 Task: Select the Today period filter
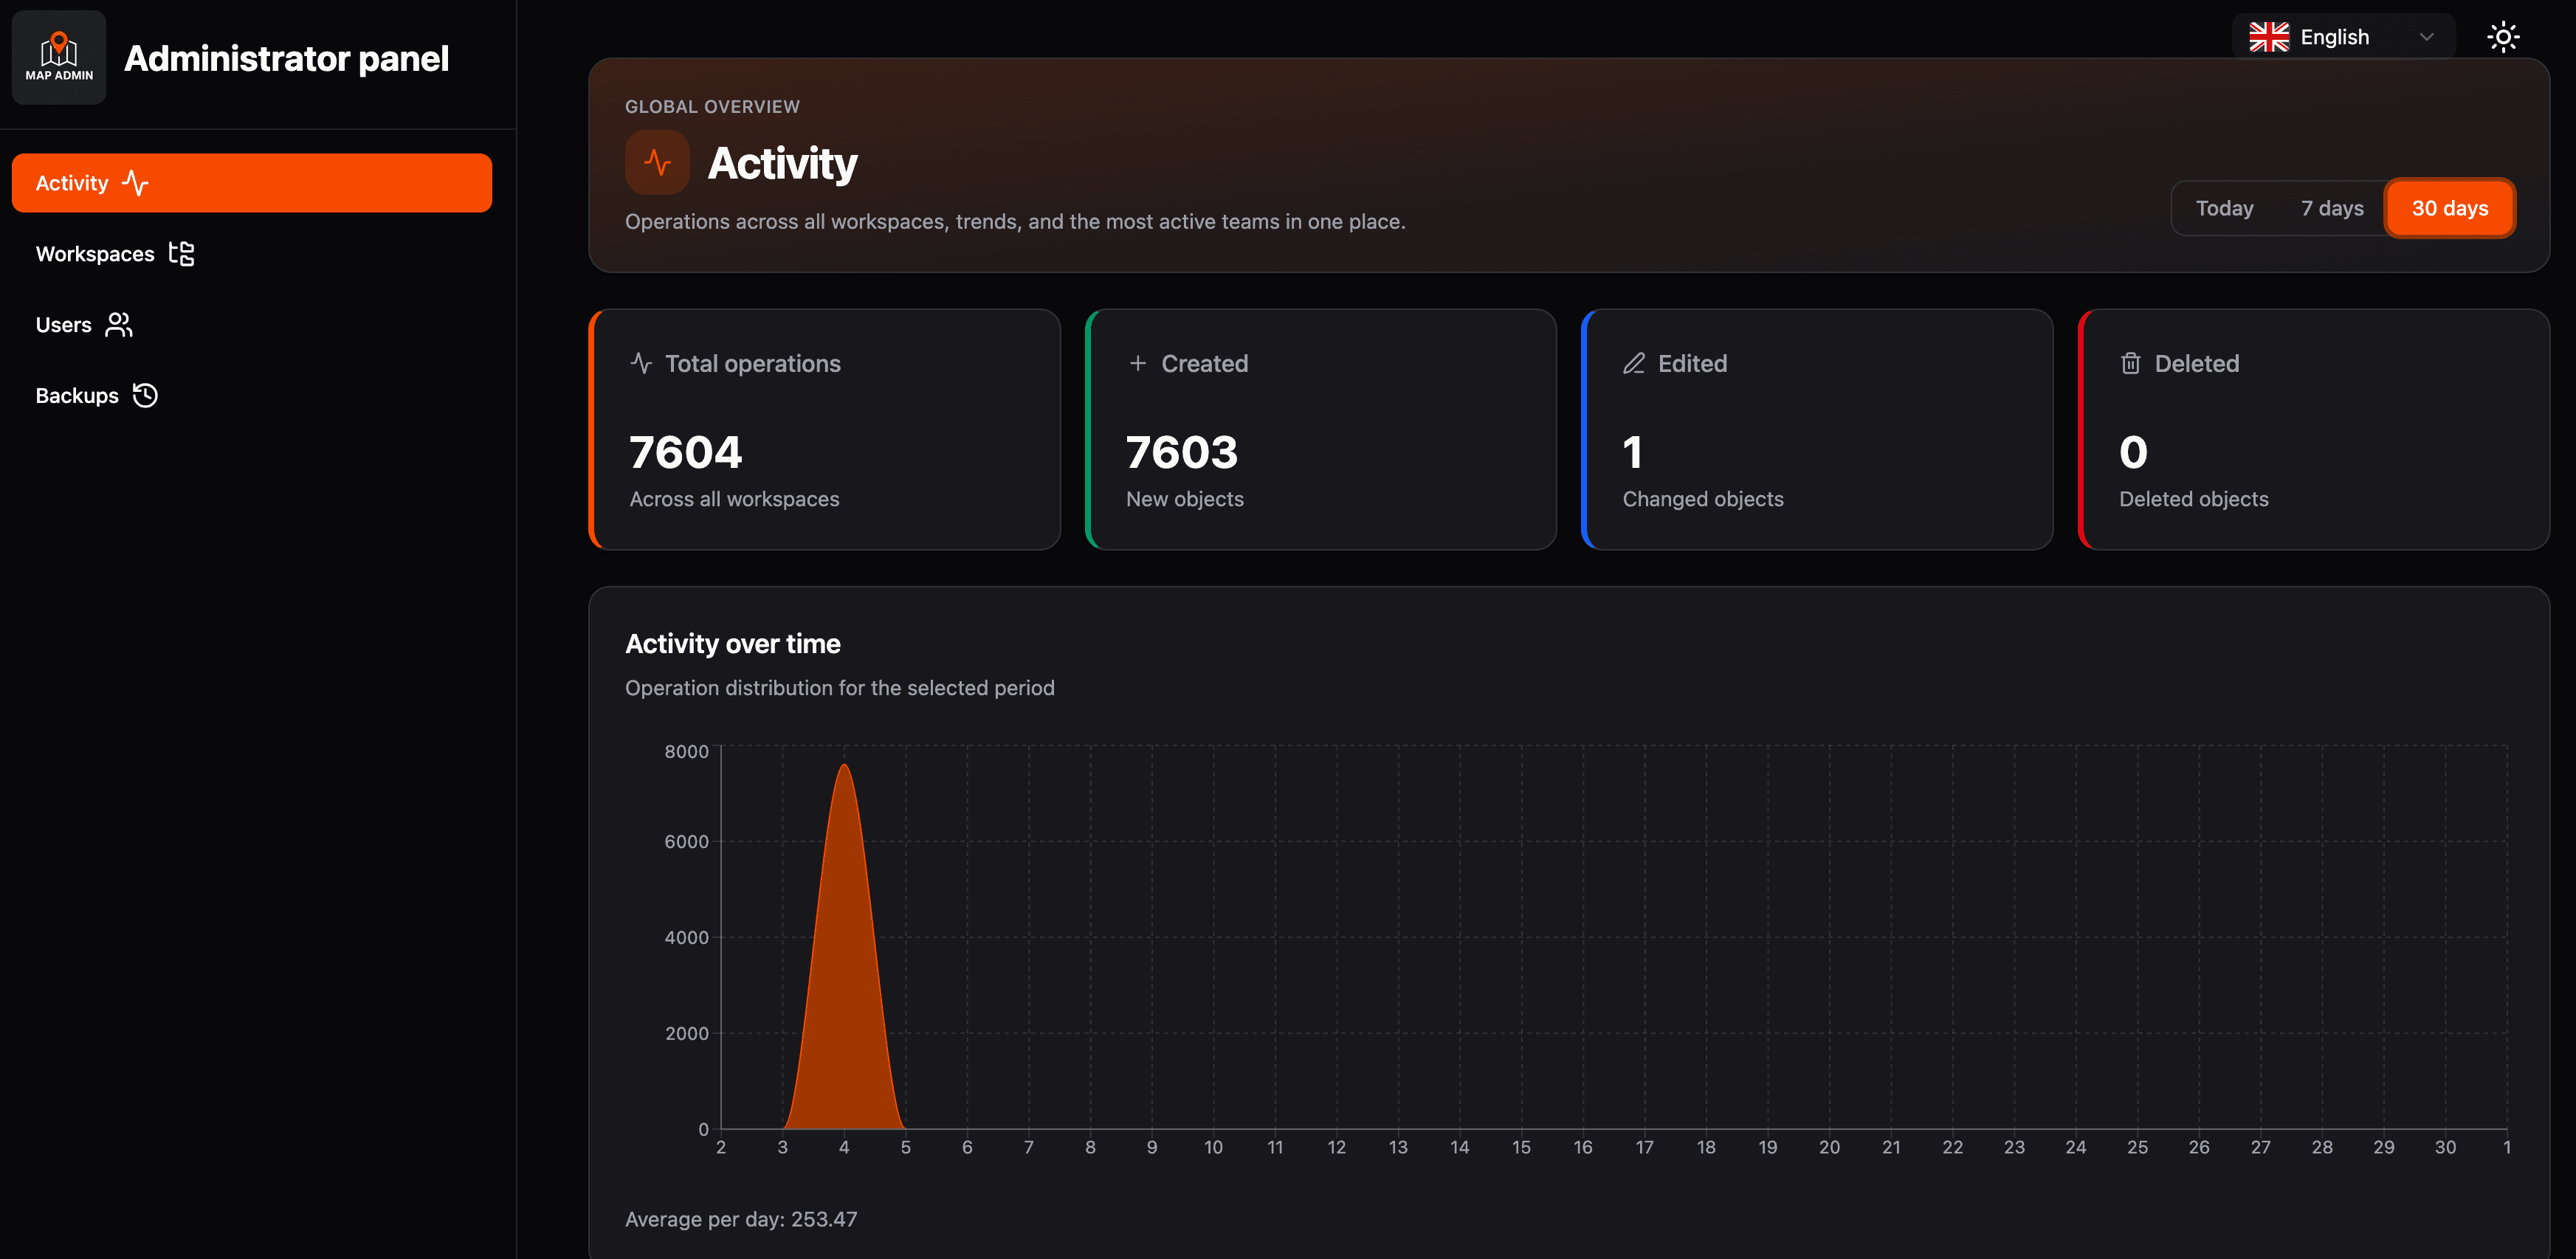click(2224, 208)
